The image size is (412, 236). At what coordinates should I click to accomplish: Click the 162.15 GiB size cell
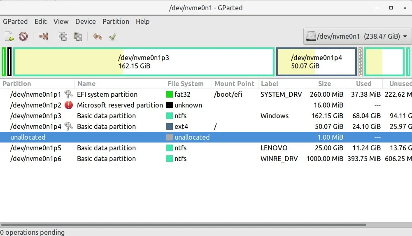(327, 116)
